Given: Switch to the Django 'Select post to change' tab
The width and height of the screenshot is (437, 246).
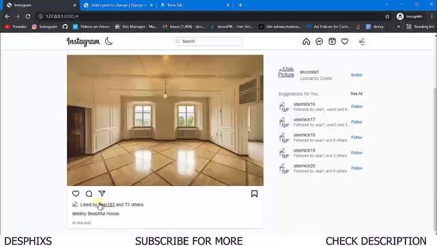Looking at the screenshot, I should 118,5.
